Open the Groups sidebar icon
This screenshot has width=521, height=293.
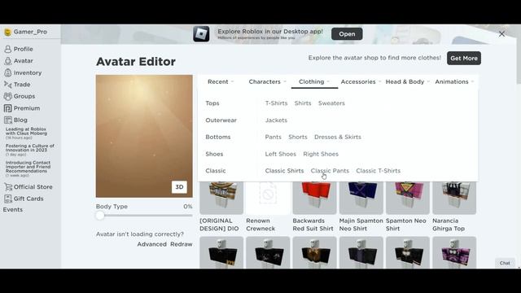[7, 96]
